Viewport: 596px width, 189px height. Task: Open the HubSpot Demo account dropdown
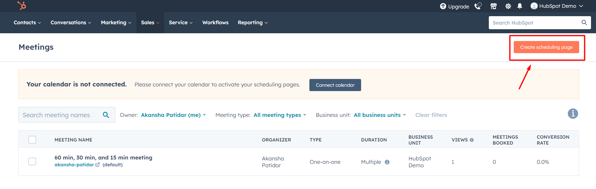557,6
